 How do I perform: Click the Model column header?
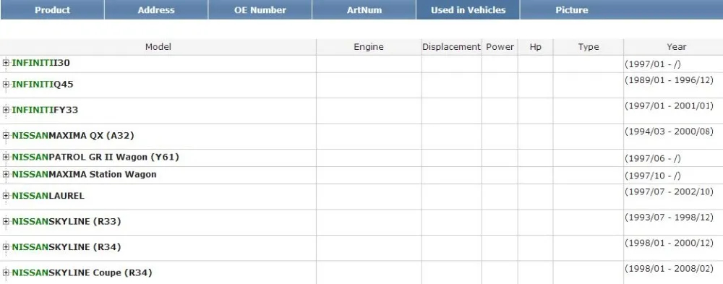(x=158, y=46)
